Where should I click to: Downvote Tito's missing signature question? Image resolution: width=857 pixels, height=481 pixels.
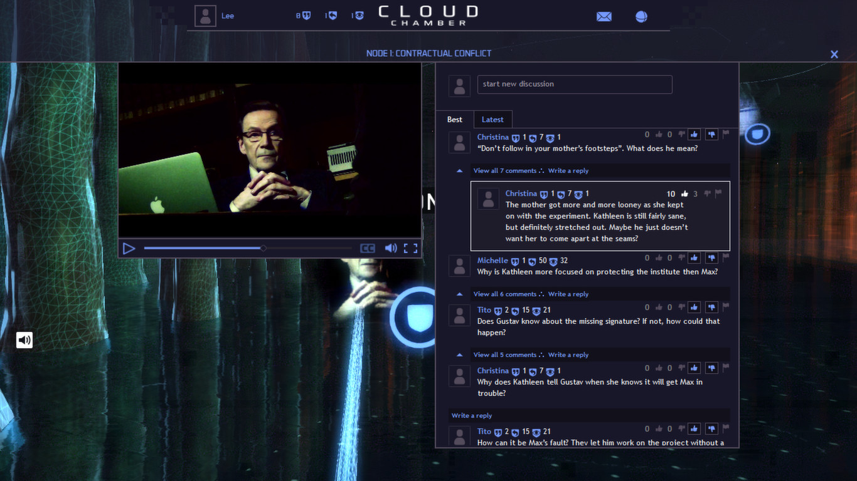point(711,307)
